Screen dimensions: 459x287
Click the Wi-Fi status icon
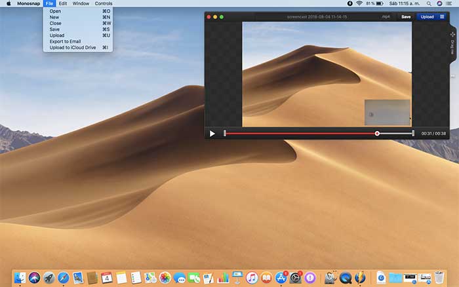pos(359,3)
